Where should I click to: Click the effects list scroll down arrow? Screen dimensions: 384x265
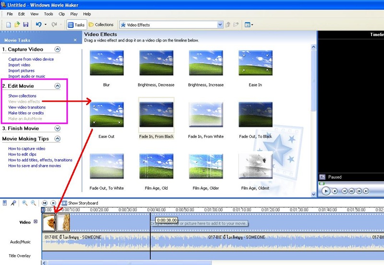point(313,195)
